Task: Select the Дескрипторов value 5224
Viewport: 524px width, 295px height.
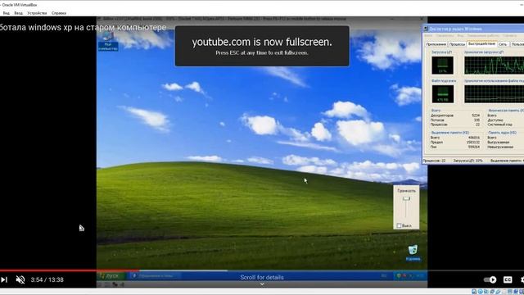Action: coord(476,116)
